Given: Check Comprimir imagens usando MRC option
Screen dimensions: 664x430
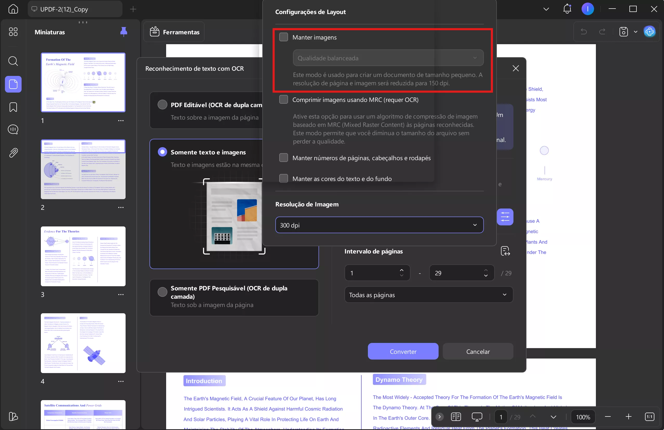Looking at the screenshot, I should point(283,100).
